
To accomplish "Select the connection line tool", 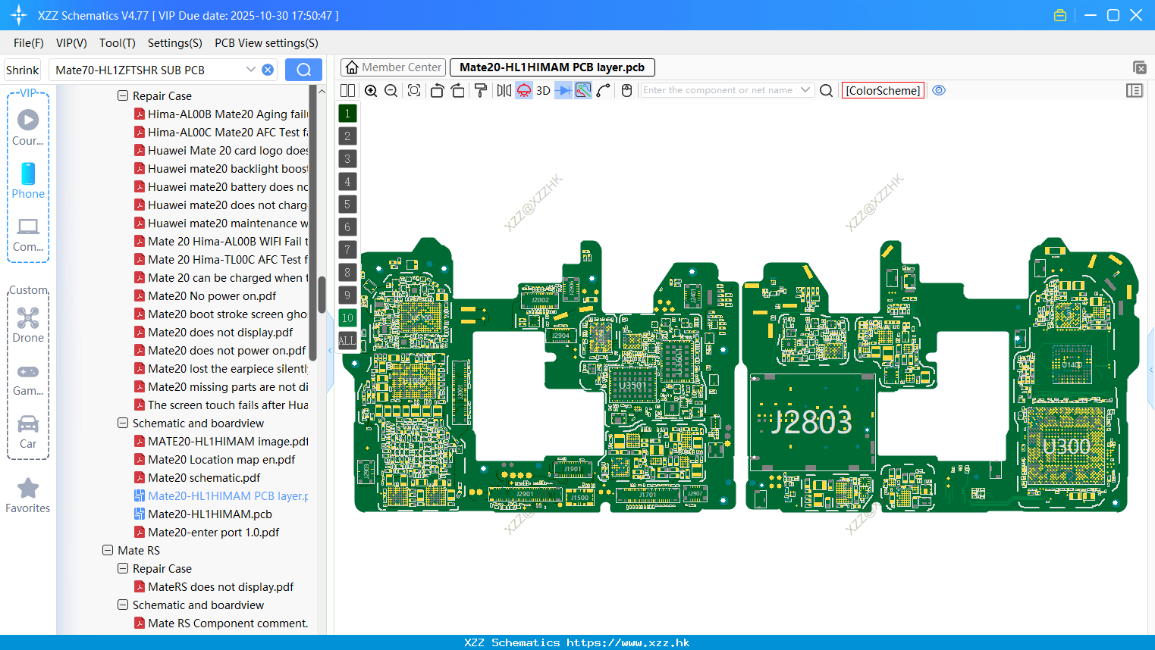I will click(x=603, y=90).
